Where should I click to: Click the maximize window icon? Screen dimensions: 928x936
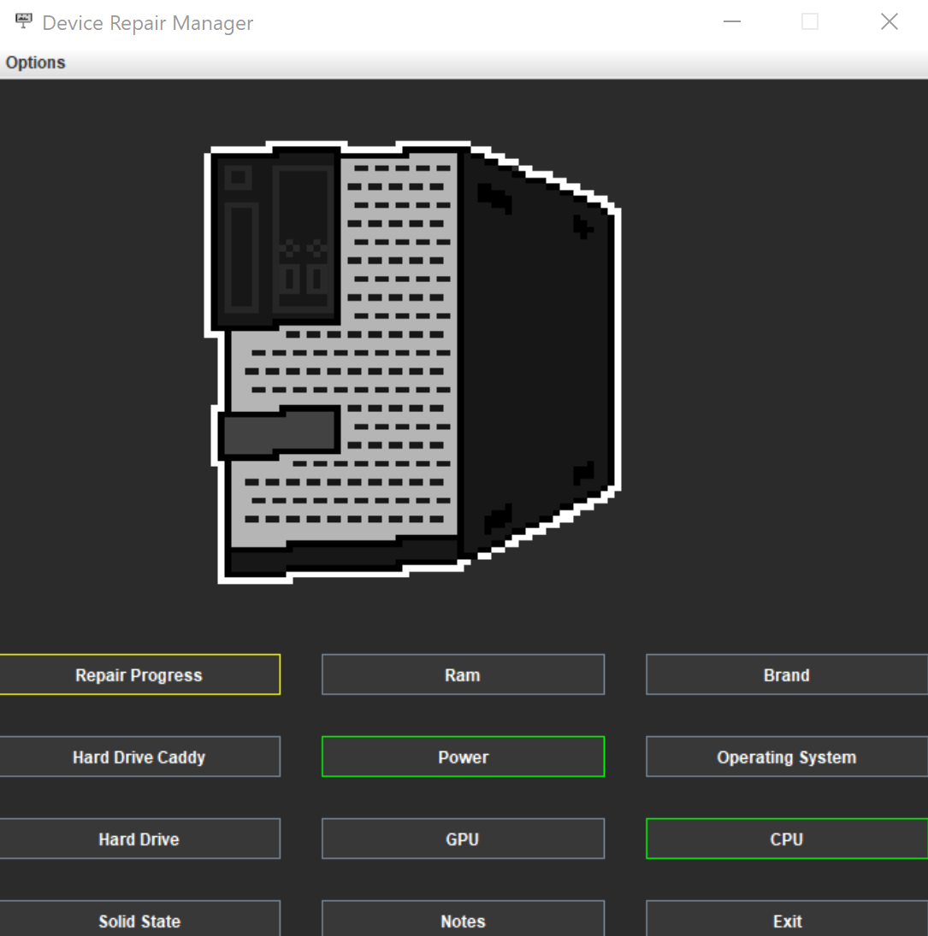click(x=810, y=22)
